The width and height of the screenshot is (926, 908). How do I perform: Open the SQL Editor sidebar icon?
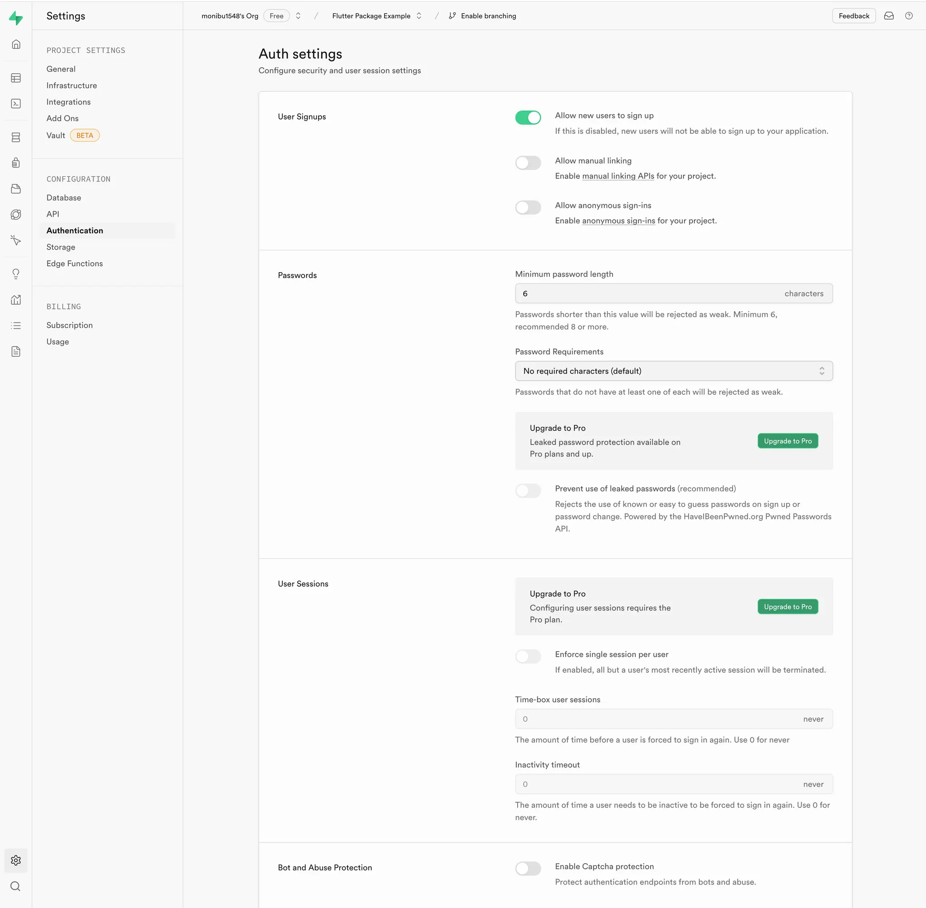(16, 104)
